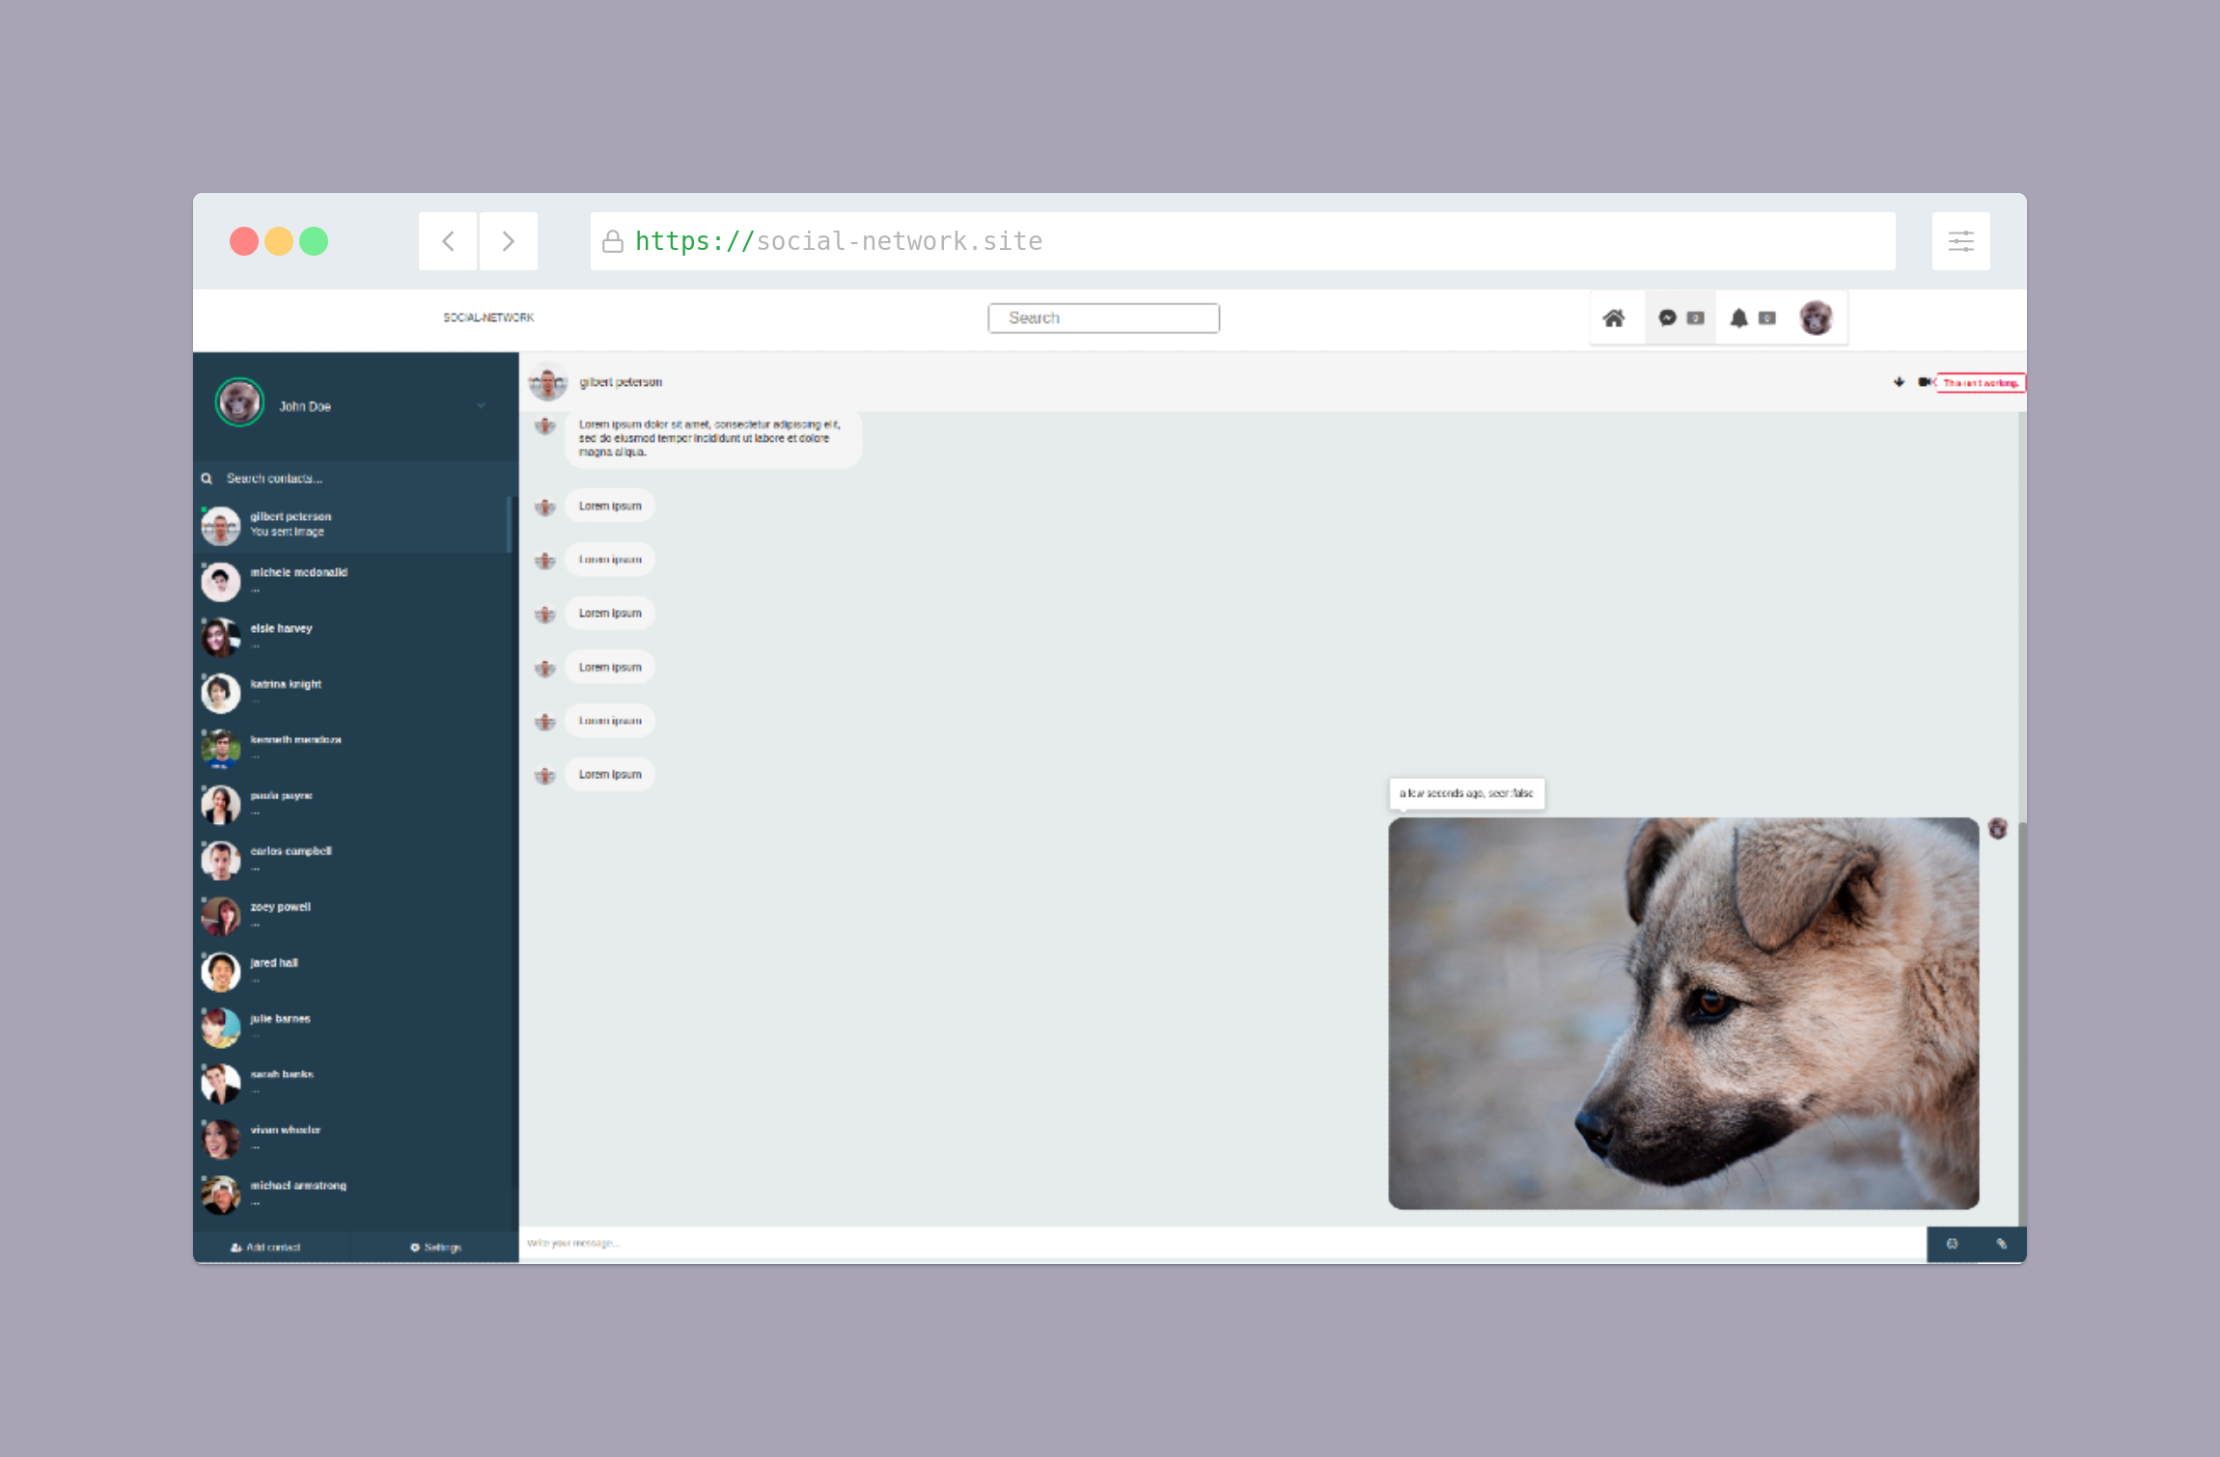Viewport: 2220px width, 1457px height.
Task: Click the search magnifier in contacts
Action: 207,479
